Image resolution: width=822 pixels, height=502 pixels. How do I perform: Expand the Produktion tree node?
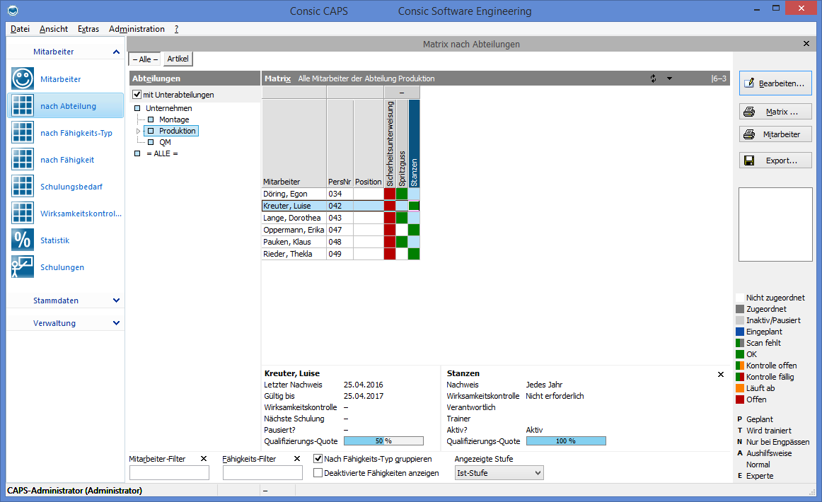tap(139, 132)
